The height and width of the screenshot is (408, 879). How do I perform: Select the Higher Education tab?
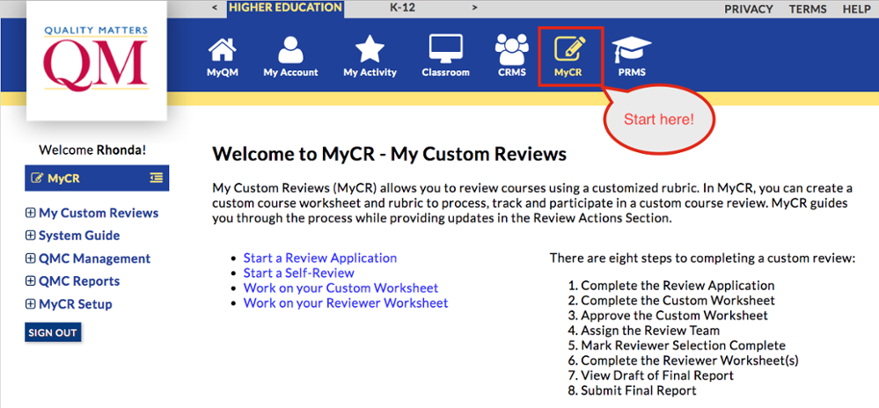pyautogui.click(x=285, y=8)
